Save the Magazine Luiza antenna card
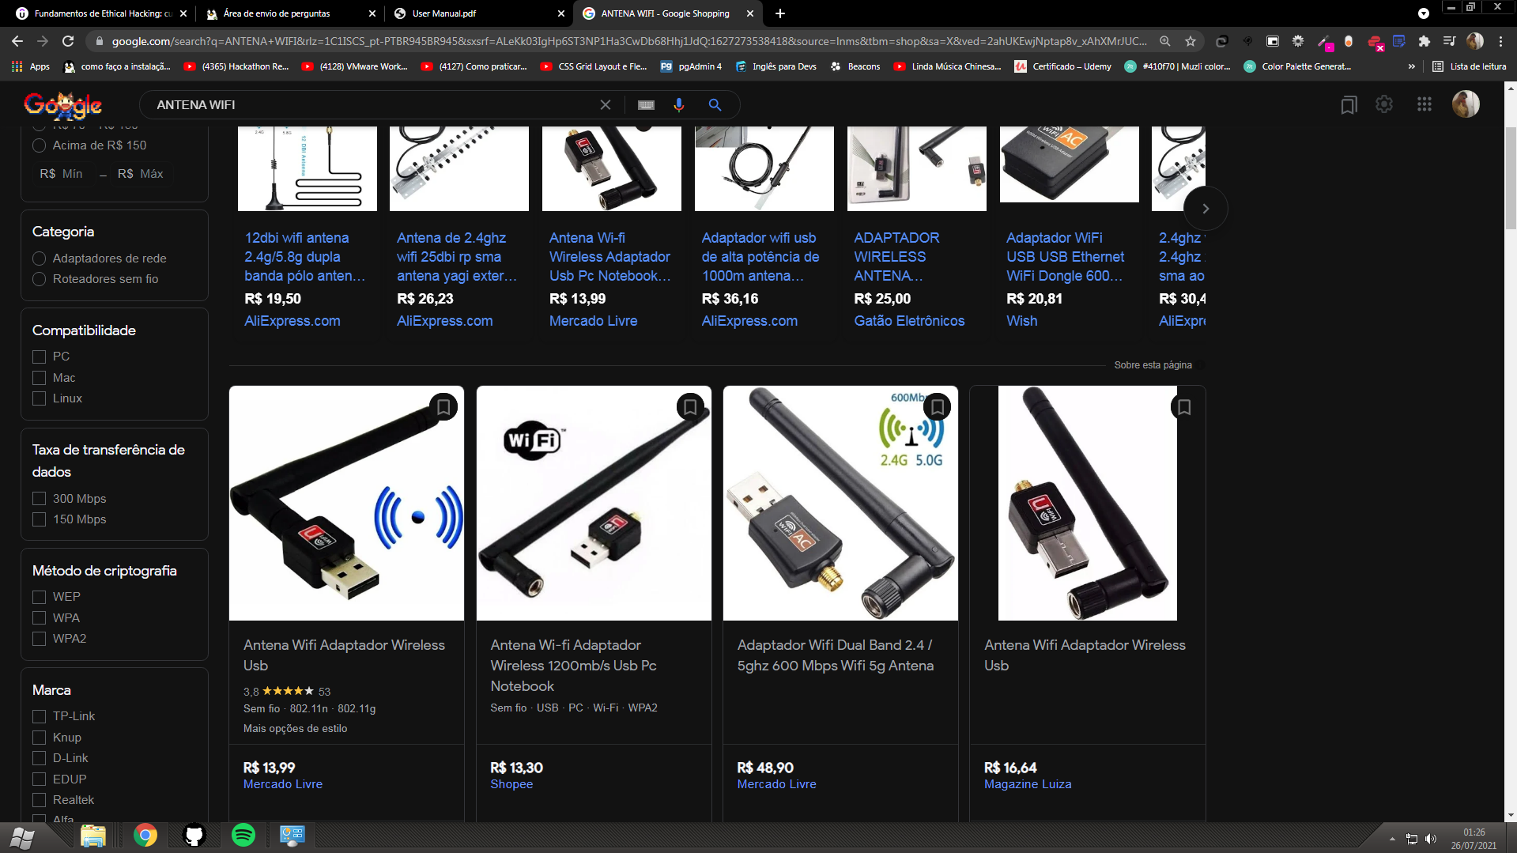The height and width of the screenshot is (853, 1517). (x=1184, y=407)
